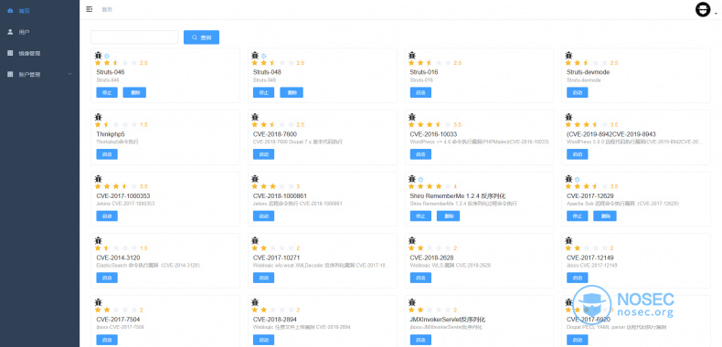Start the CVE-2016-10033 environment
The height and width of the screenshot is (347, 722).
[x=420, y=154]
